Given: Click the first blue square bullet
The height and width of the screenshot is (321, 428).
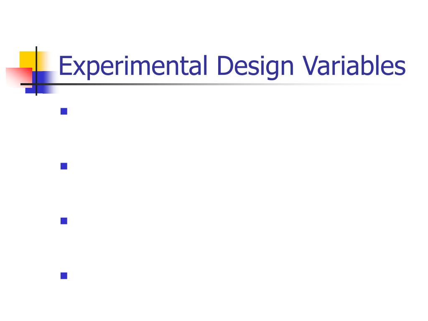Looking at the screenshot, I should click(64, 111).
